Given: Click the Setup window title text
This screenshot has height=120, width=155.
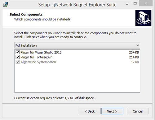Looking at the screenshot, I should [x=77, y=5].
